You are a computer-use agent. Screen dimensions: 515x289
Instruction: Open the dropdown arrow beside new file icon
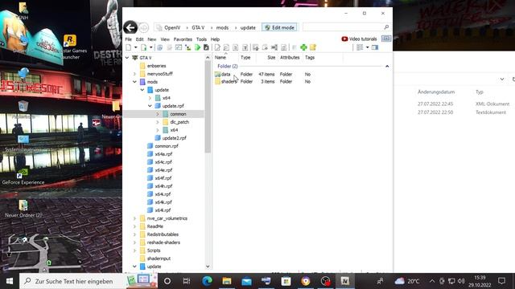[135, 47]
